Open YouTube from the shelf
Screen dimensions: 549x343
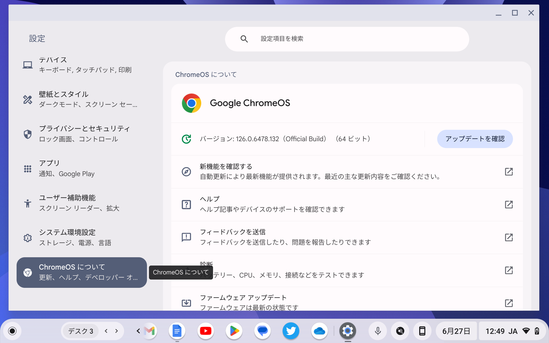[x=206, y=331]
